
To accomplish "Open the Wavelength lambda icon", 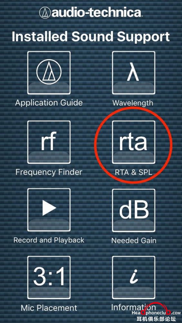I will 134,73.
